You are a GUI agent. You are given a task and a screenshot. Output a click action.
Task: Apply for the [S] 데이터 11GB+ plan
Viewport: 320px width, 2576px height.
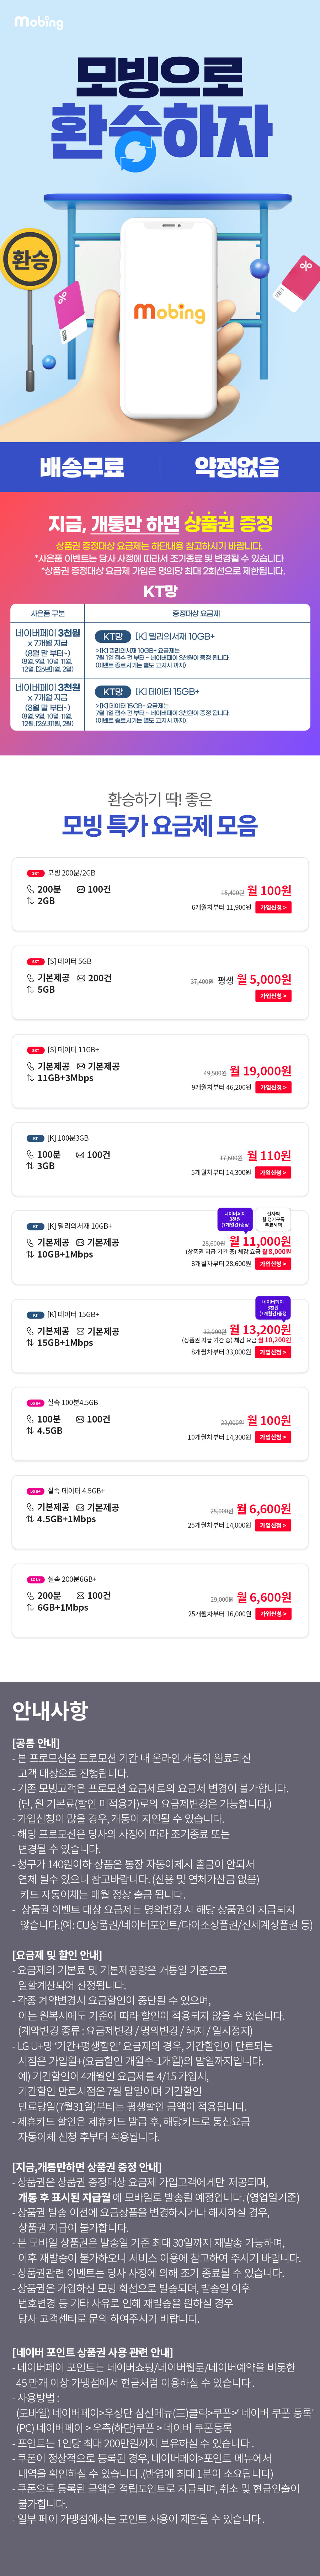tap(273, 1087)
